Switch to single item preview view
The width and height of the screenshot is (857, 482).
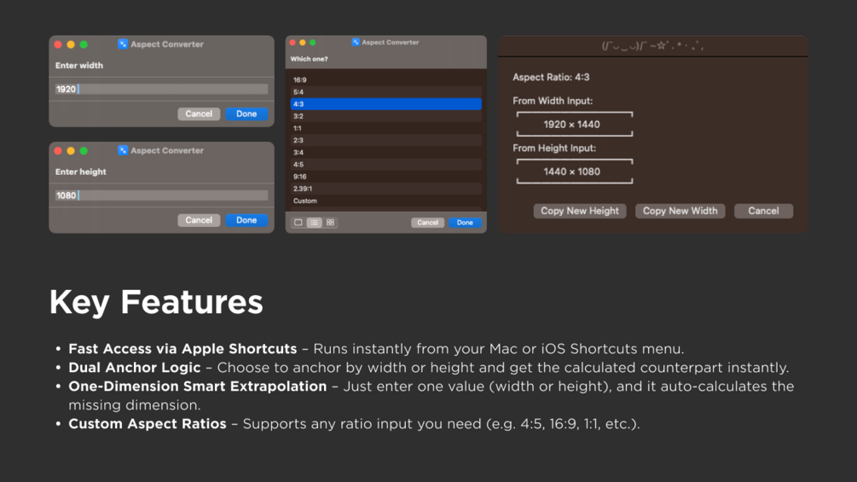click(298, 223)
